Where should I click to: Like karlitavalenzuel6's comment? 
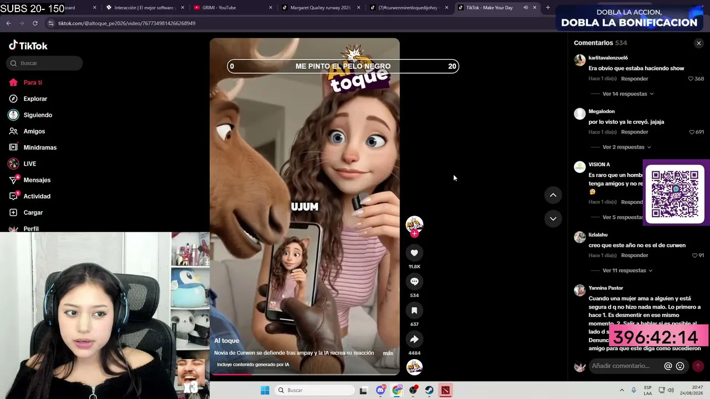(691, 79)
